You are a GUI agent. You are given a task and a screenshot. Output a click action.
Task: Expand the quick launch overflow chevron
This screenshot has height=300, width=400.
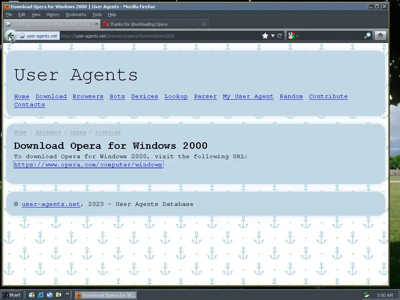[67, 294]
